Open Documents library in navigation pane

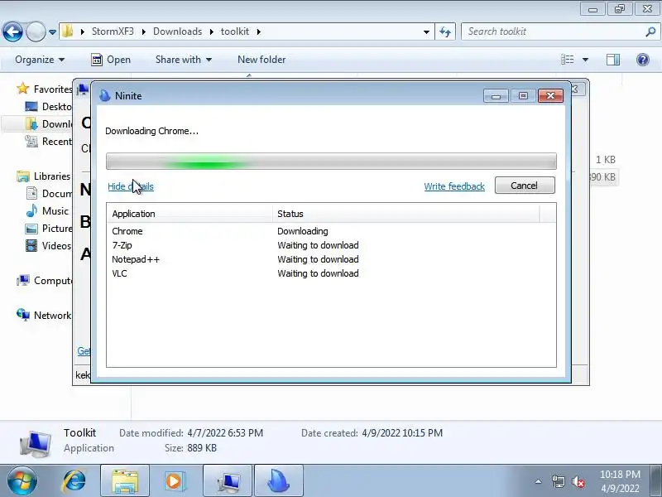pos(49,194)
